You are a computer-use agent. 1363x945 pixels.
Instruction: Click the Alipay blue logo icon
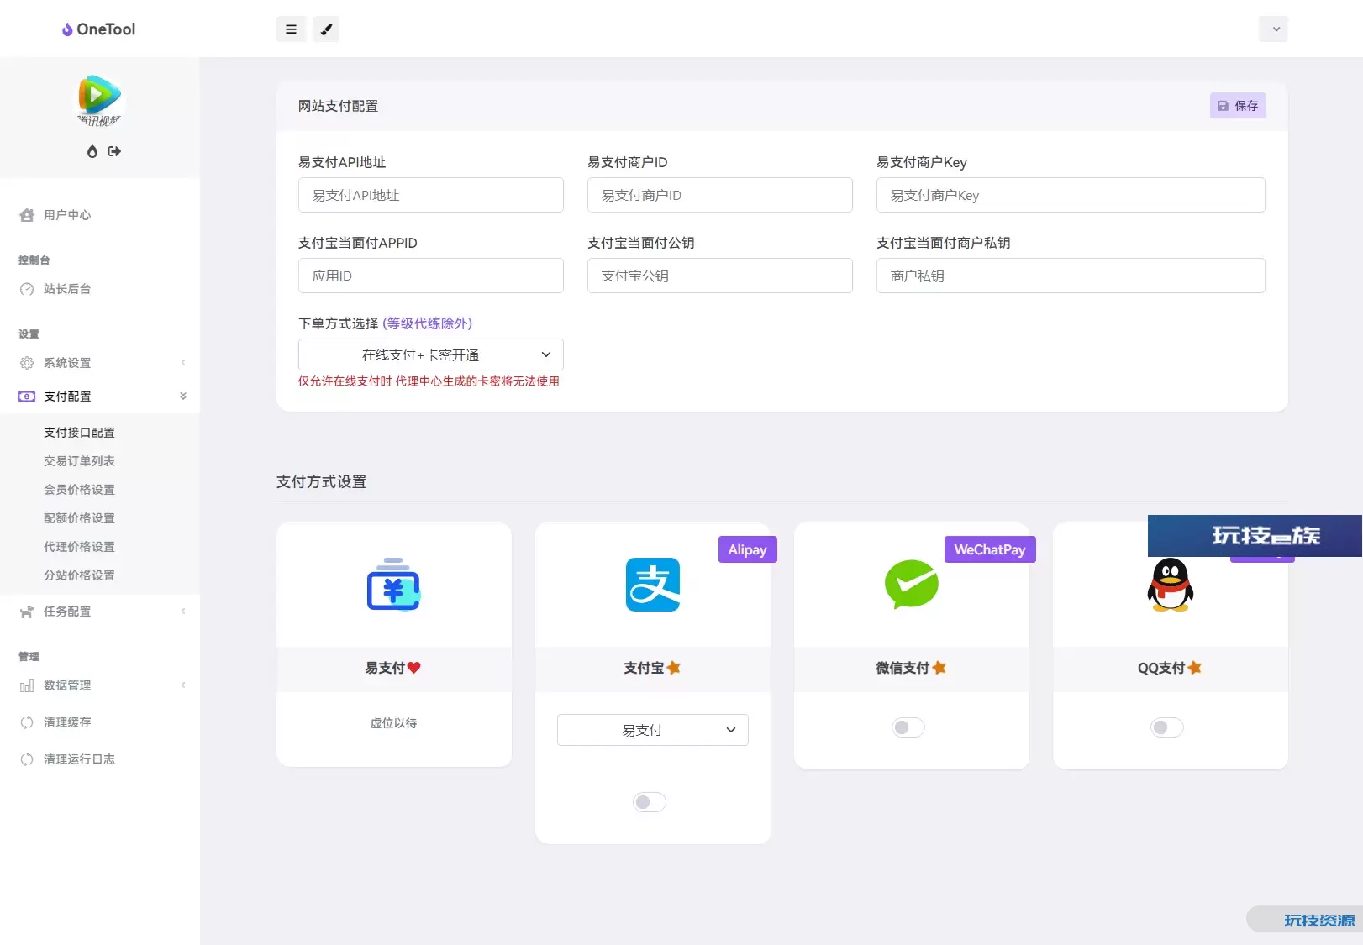click(x=653, y=585)
